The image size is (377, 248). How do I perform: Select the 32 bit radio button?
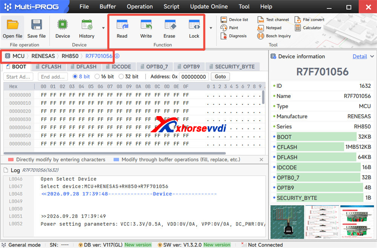[x=121, y=77]
